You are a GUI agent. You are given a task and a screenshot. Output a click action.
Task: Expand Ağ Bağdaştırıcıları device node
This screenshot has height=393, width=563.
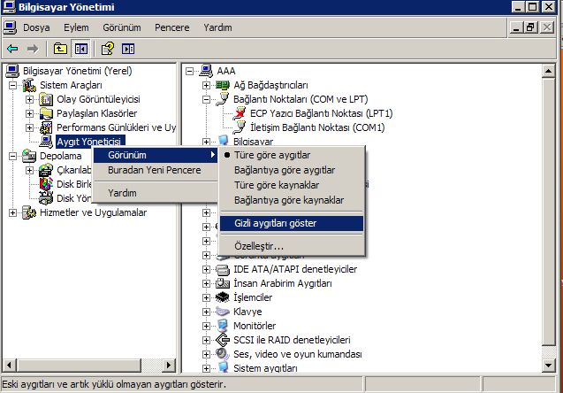click(x=206, y=85)
